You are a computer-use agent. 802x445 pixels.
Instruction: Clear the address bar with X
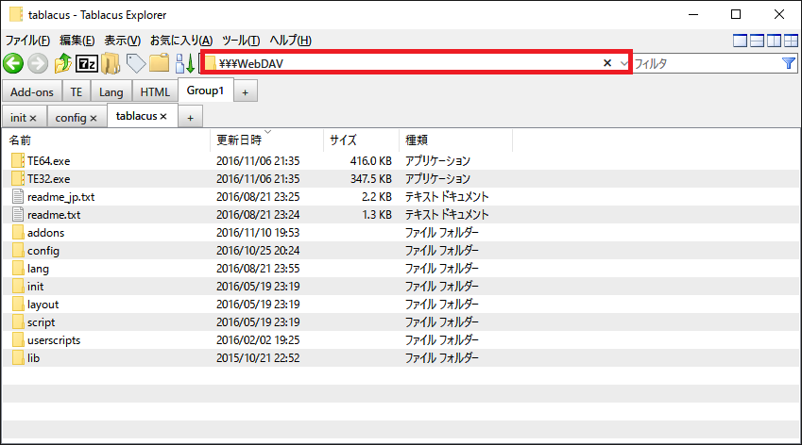[607, 63]
